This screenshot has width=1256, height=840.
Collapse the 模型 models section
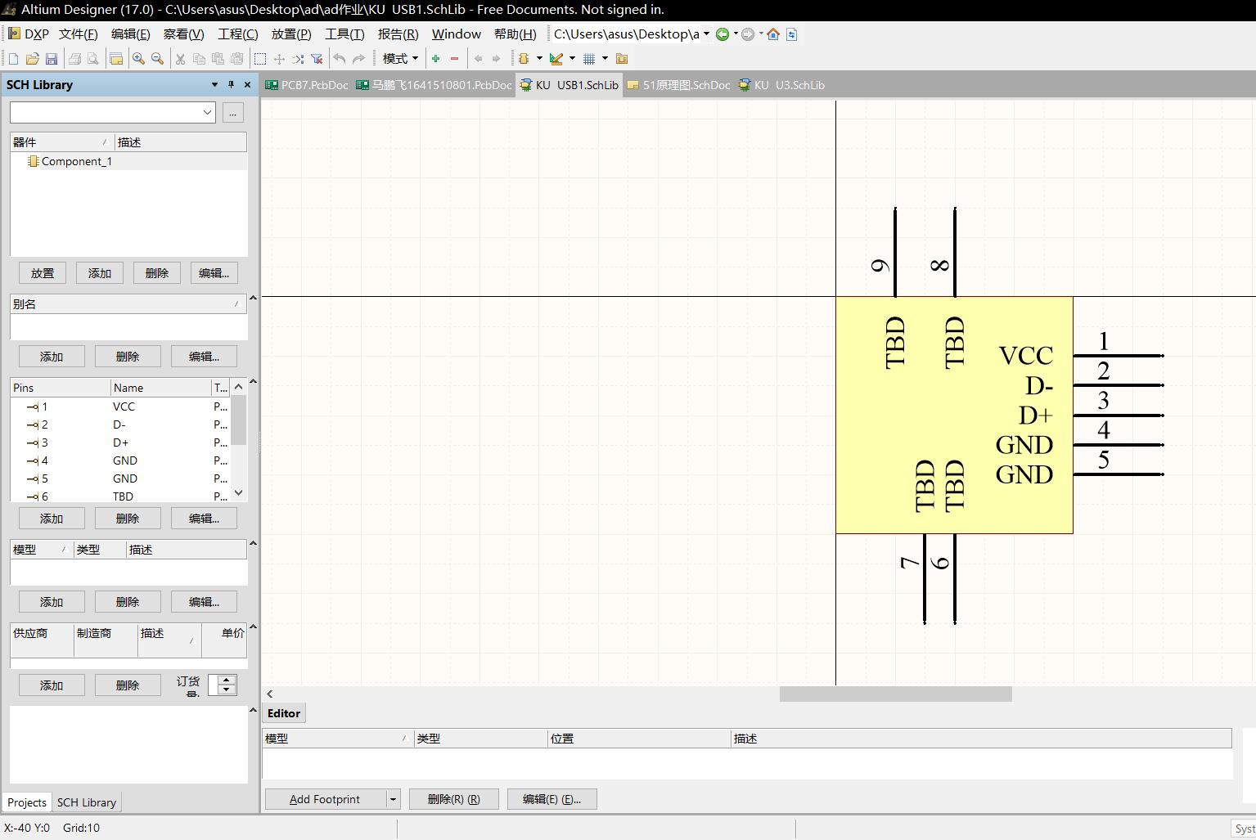point(253,544)
